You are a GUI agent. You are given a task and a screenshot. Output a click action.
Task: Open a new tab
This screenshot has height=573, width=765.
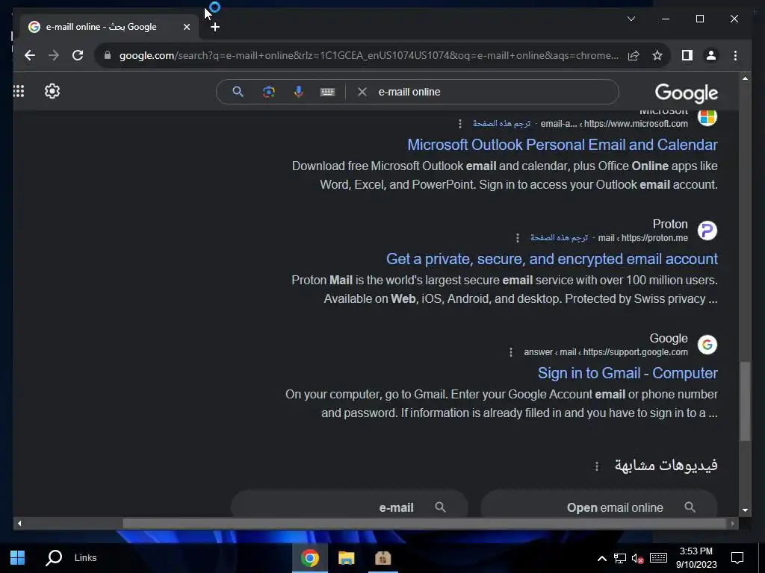click(215, 28)
